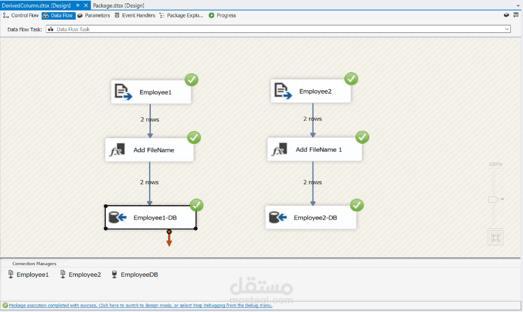
Task: Click the success checkmark on Employee2-DB
Action: point(357,205)
